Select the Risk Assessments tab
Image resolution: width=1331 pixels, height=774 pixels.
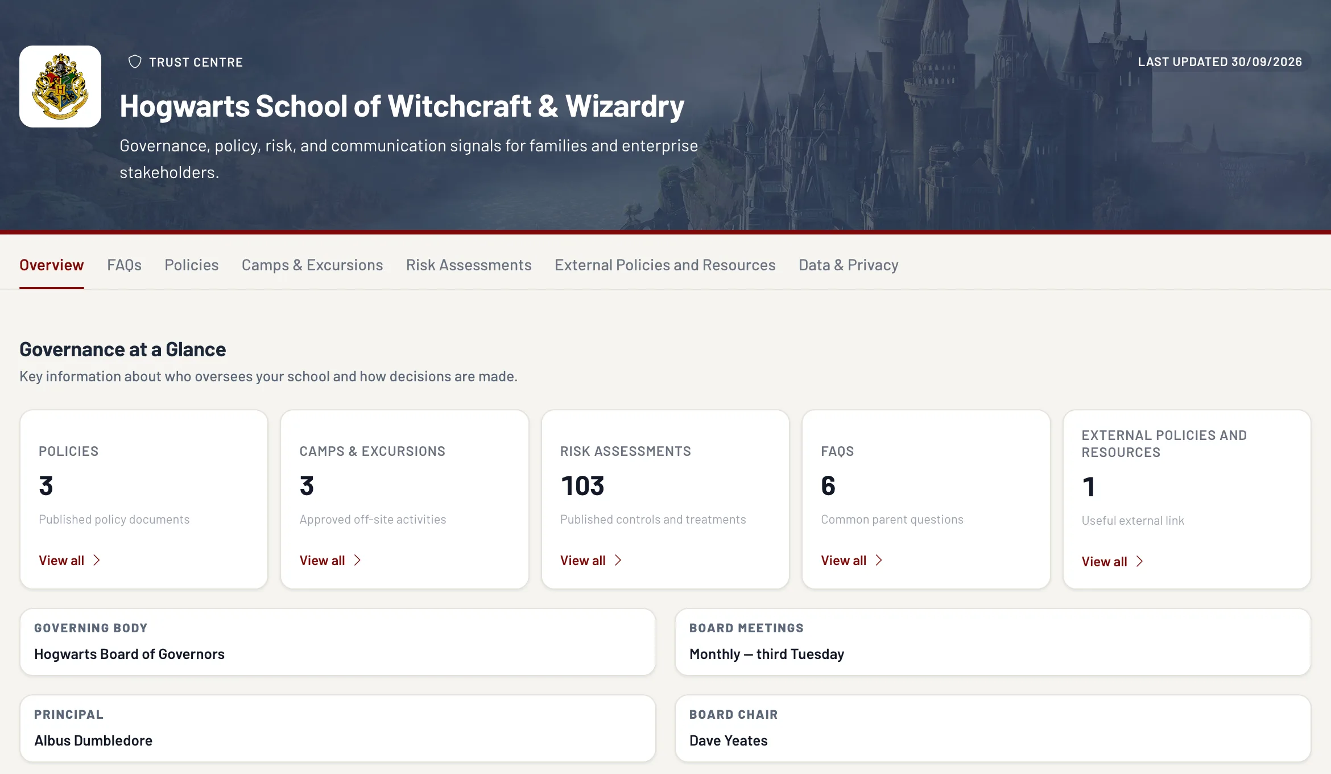pyautogui.click(x=469, y=265)
